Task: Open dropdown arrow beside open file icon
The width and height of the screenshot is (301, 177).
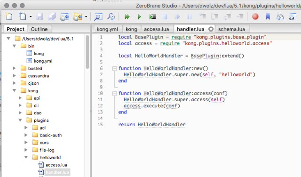Action: coord(31,17)
